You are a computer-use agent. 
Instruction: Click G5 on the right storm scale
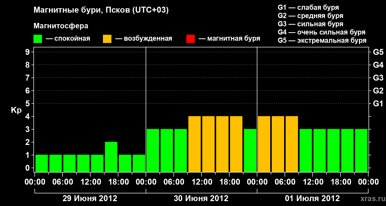[x=378, y=52]
